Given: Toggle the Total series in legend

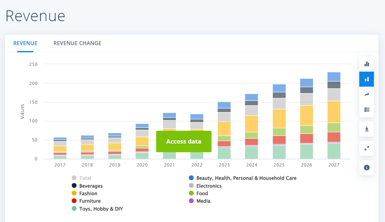Looking at the screenshot, I should pyautogui.click(x=85, y=178).
